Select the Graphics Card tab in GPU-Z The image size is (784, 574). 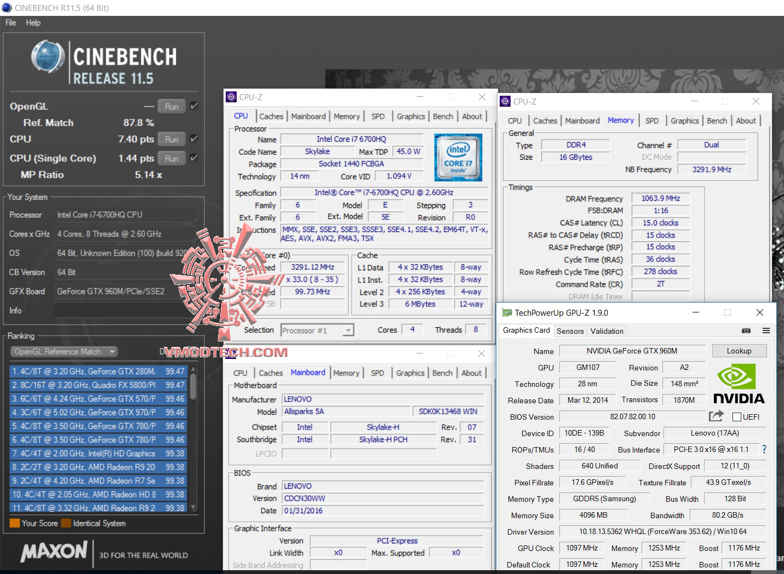526,331
